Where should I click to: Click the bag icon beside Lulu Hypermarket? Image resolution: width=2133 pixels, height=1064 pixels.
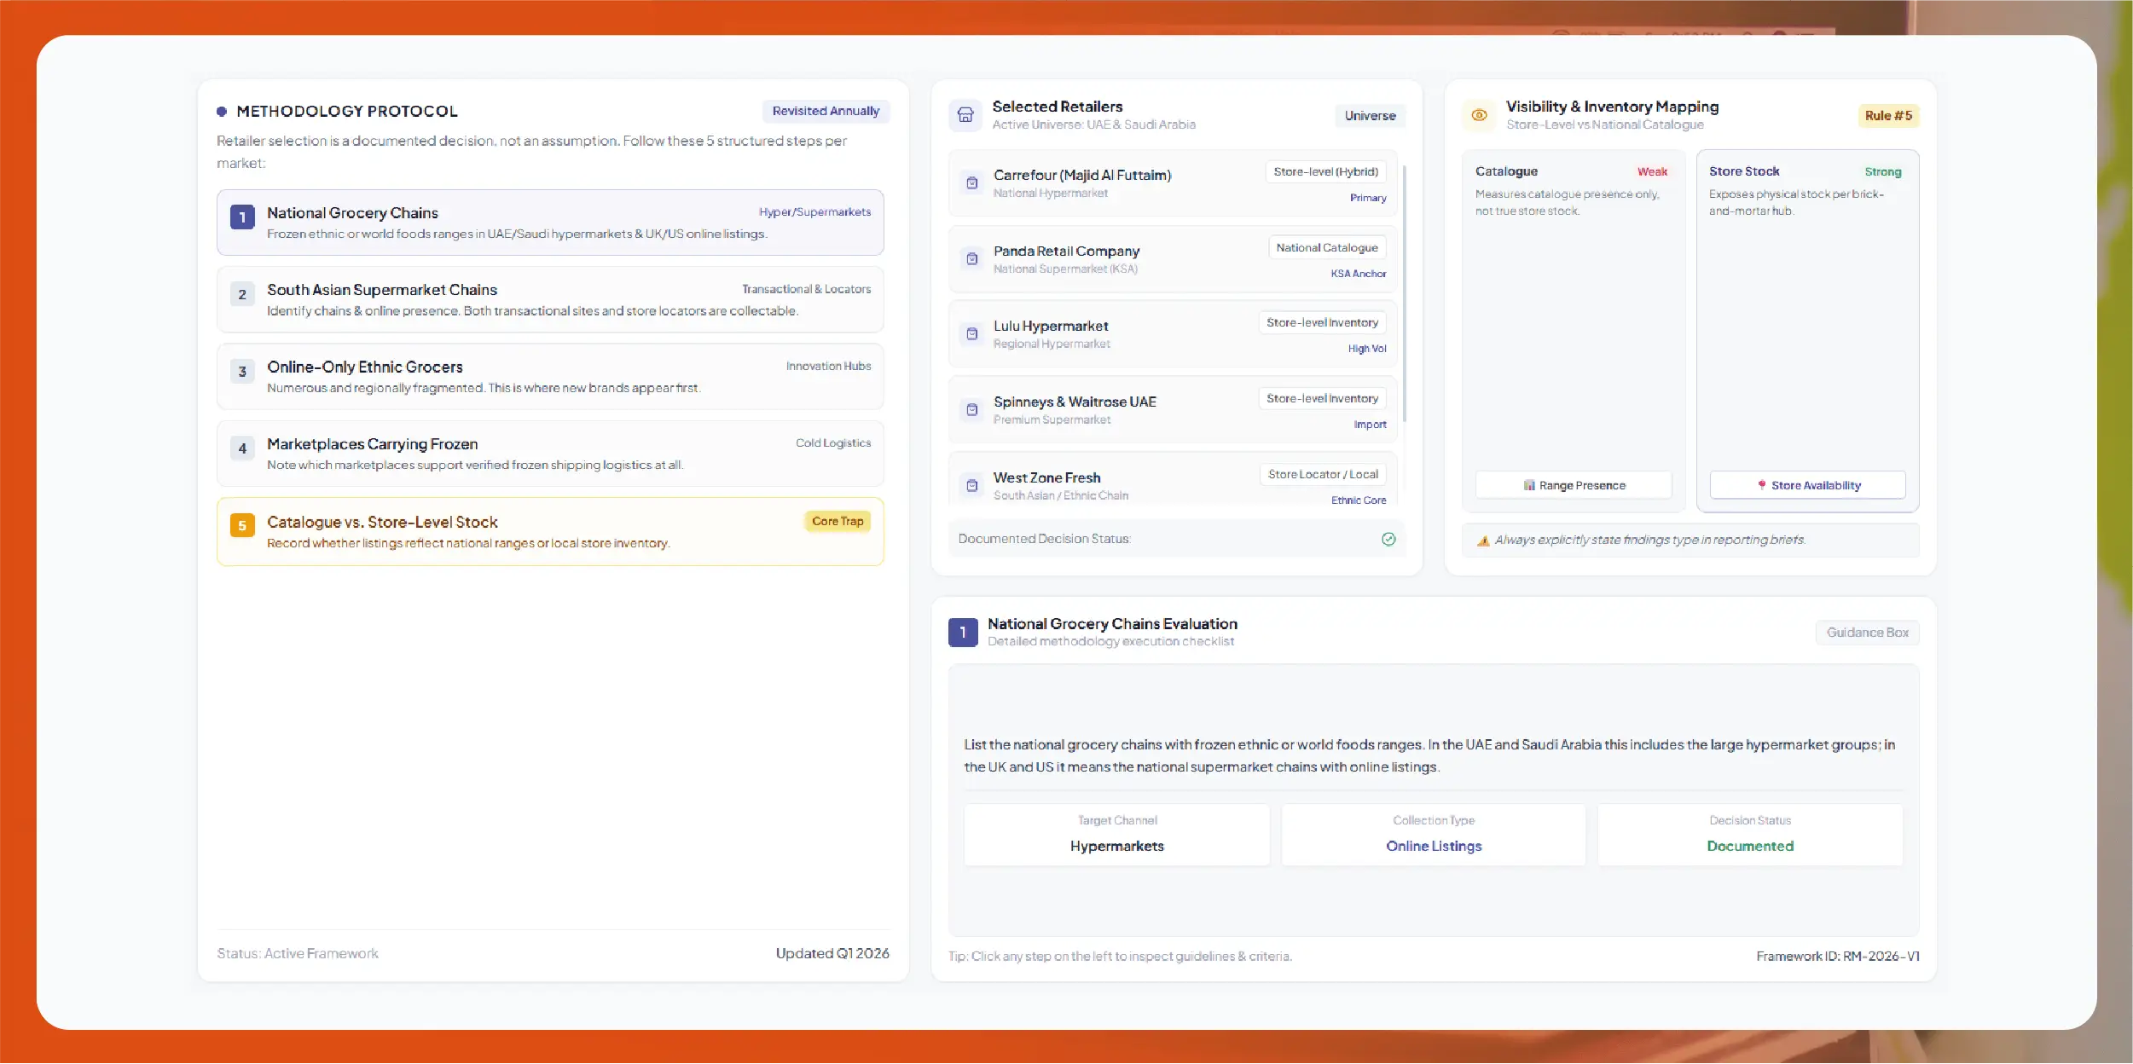[x=971, y=334]
